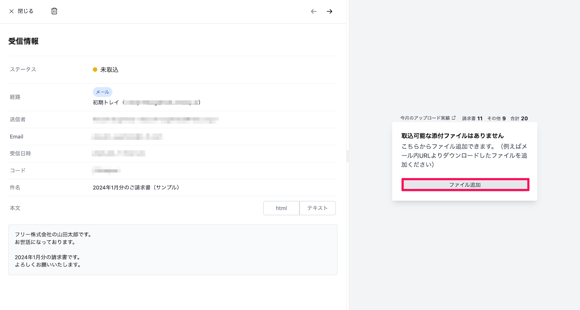Screen dimensions: 580x310
Task: Switch body view to テキスト tab
Action: 318,208
